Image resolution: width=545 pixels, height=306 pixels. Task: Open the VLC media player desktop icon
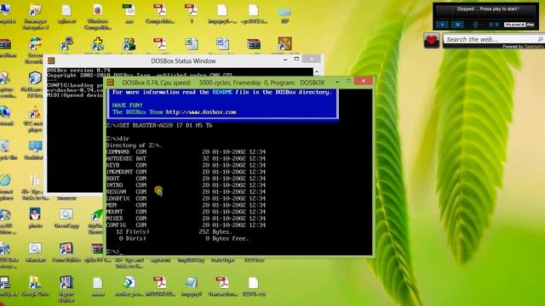(34, 120)
